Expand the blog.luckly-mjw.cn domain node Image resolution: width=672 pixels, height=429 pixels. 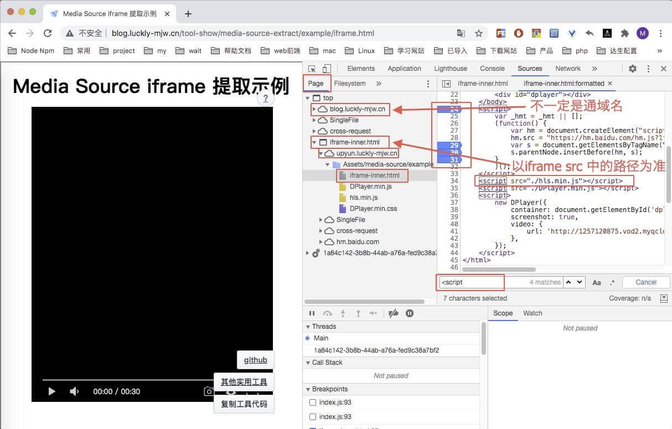pyautogui.click(x=314, y=109)
